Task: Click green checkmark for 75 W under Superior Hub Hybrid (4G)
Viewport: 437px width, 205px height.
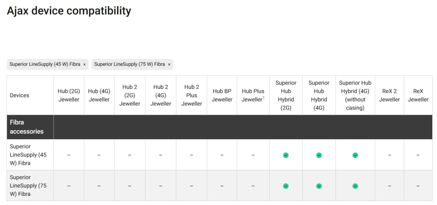Action: point(319,186)
